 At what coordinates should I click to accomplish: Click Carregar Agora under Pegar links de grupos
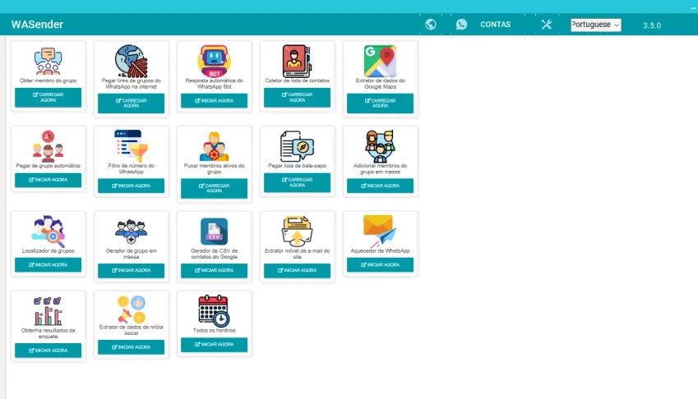tap(131, 103)
